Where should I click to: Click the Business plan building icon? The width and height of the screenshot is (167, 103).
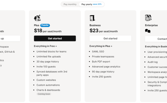(x=92, y=18)
